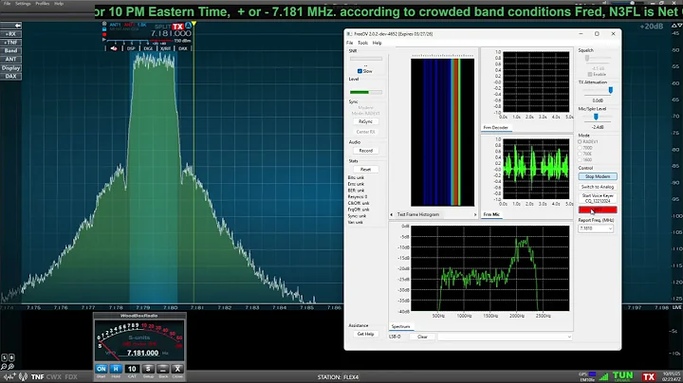Viewport: 683px width, 383px height.
Task: Collapse the left panel with arrow icon
Action: pos(10,26)
